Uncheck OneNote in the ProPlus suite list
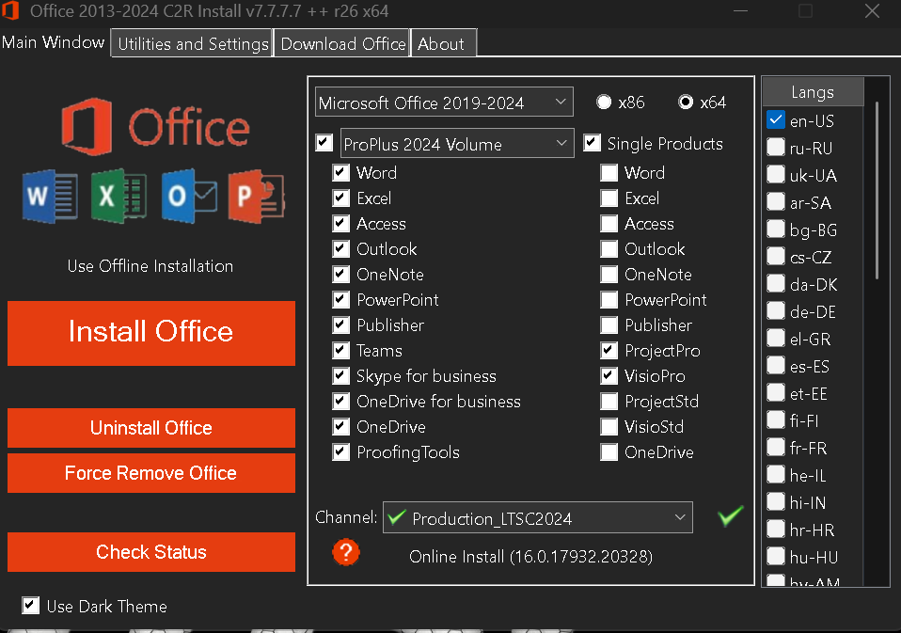The height and width of the screenshot is (633, 901). [x=340, y=274]
